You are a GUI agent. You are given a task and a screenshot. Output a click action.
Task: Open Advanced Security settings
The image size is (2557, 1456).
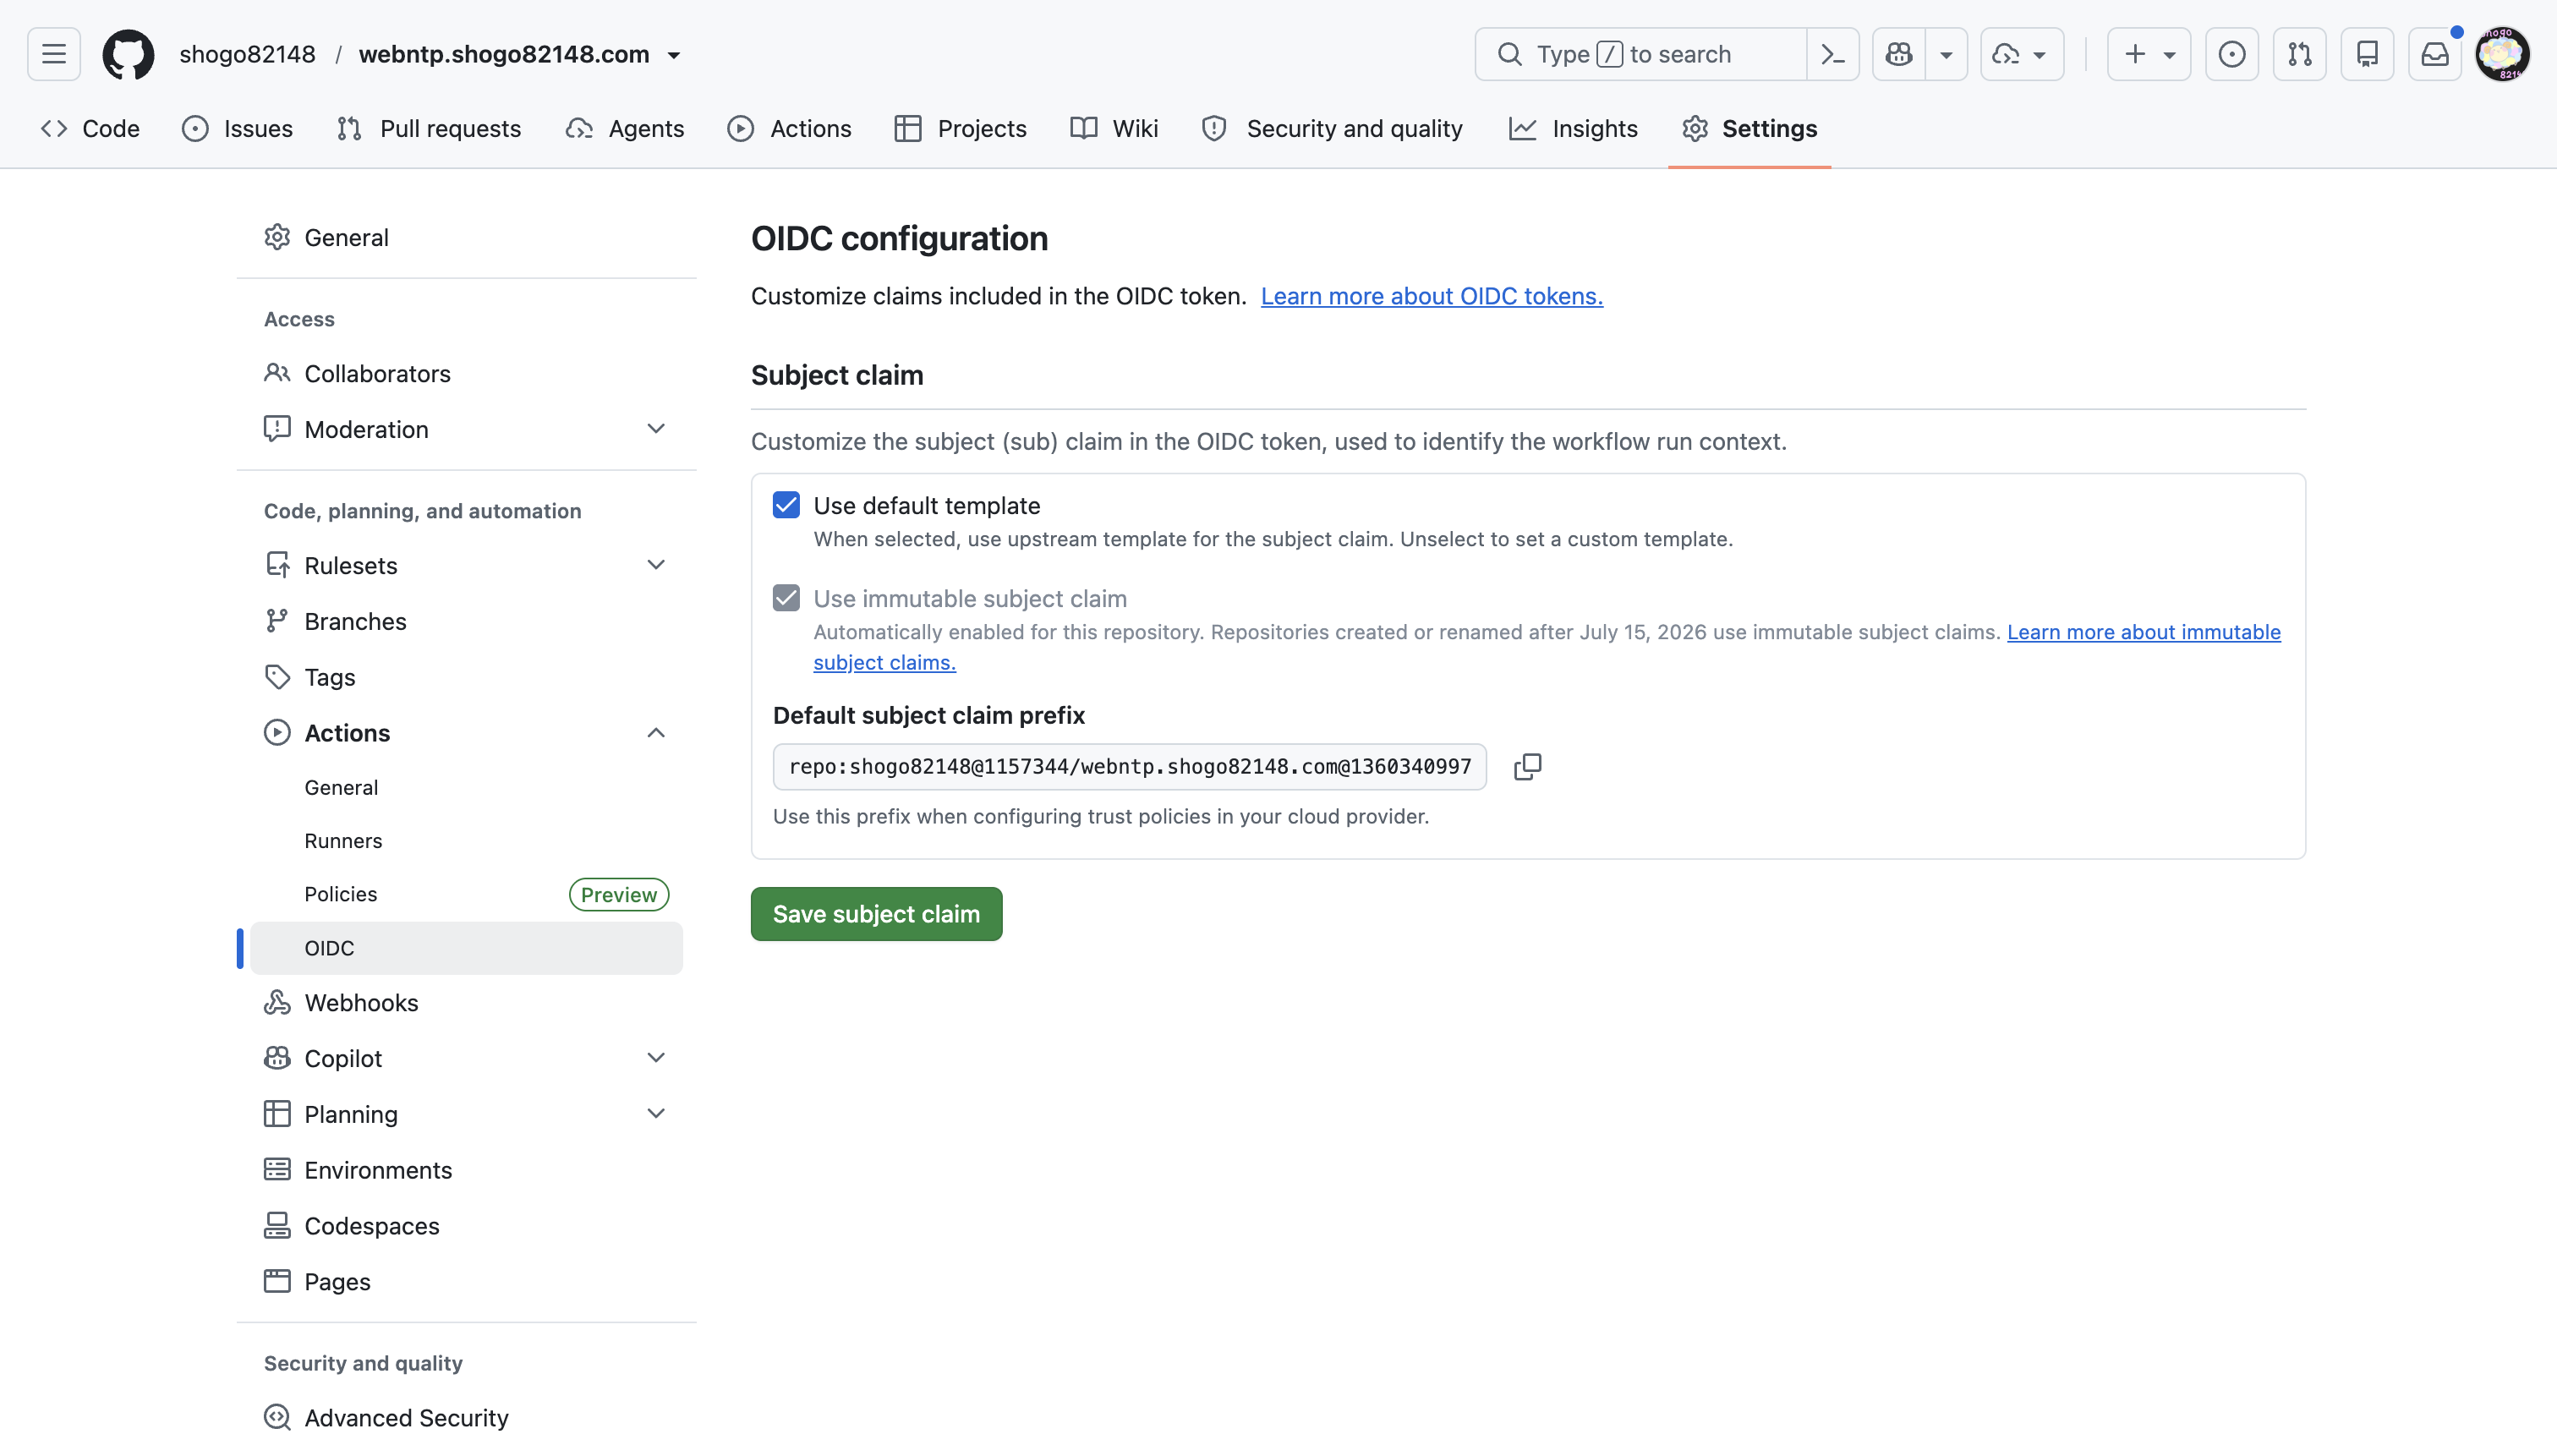tap(466, 1418)
